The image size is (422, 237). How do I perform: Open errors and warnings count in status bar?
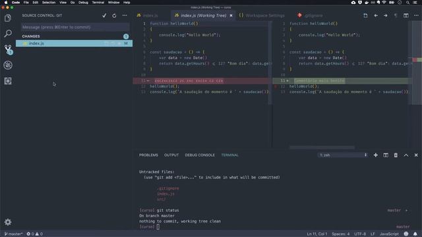[34, 234]
